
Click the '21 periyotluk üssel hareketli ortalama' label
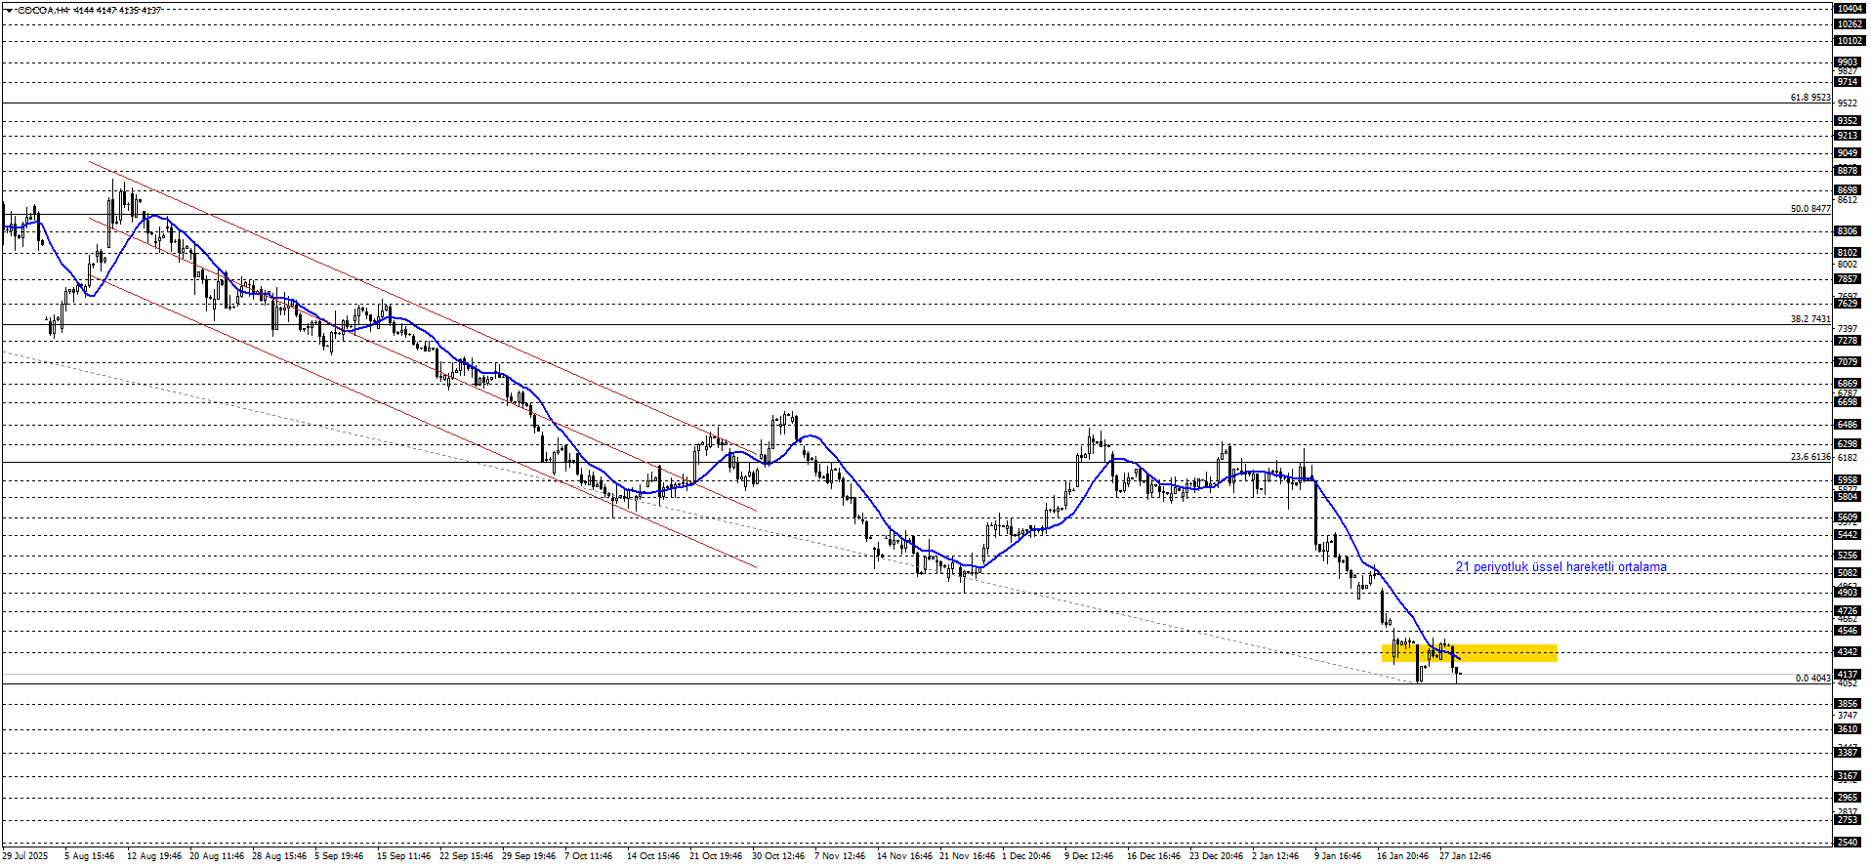coord(1560,567)
